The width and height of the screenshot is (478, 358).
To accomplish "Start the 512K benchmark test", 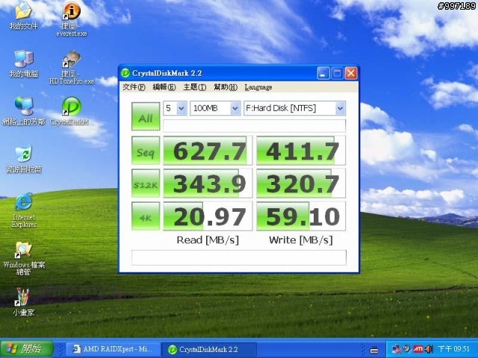I will 146,183.
